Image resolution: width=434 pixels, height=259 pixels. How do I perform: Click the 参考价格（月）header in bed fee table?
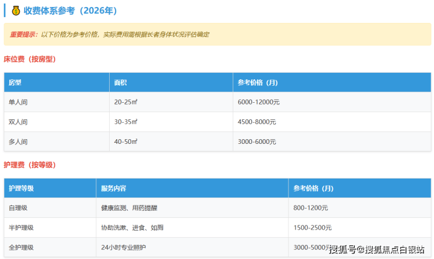(257, 83)
